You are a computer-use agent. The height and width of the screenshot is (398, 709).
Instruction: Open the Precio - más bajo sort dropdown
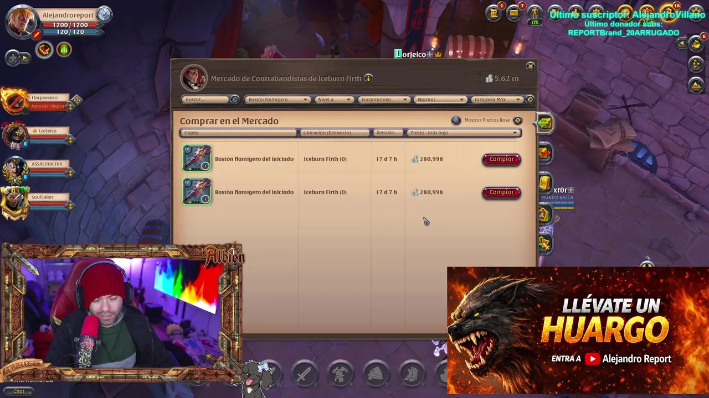[x=464, y=133]
